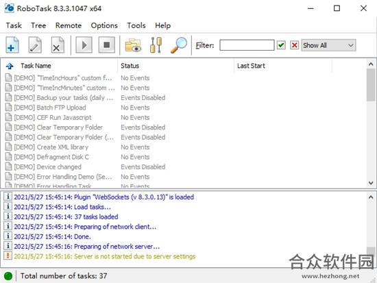Click the warning icon of Server not started

(8, 256)
